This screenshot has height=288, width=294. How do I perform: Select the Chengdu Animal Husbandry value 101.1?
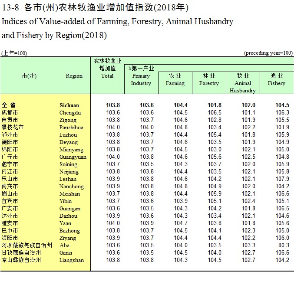(248, 112)
